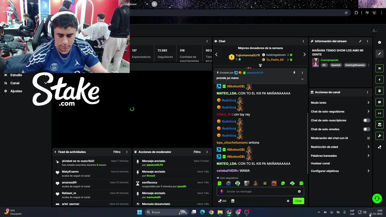This screenshot has height=217, width=386.
Task: Toggle the channel actions sidebar icon
Action: tap(379, 124)
